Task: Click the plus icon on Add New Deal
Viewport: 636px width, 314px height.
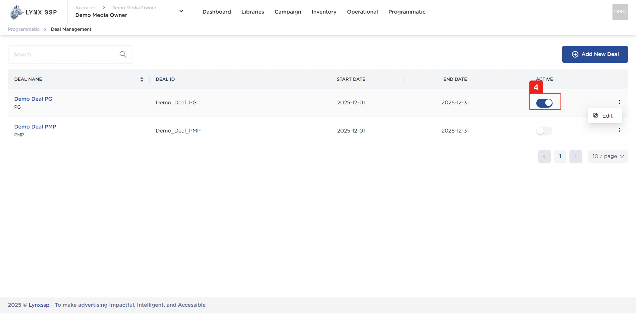Action: coord(575,54)
